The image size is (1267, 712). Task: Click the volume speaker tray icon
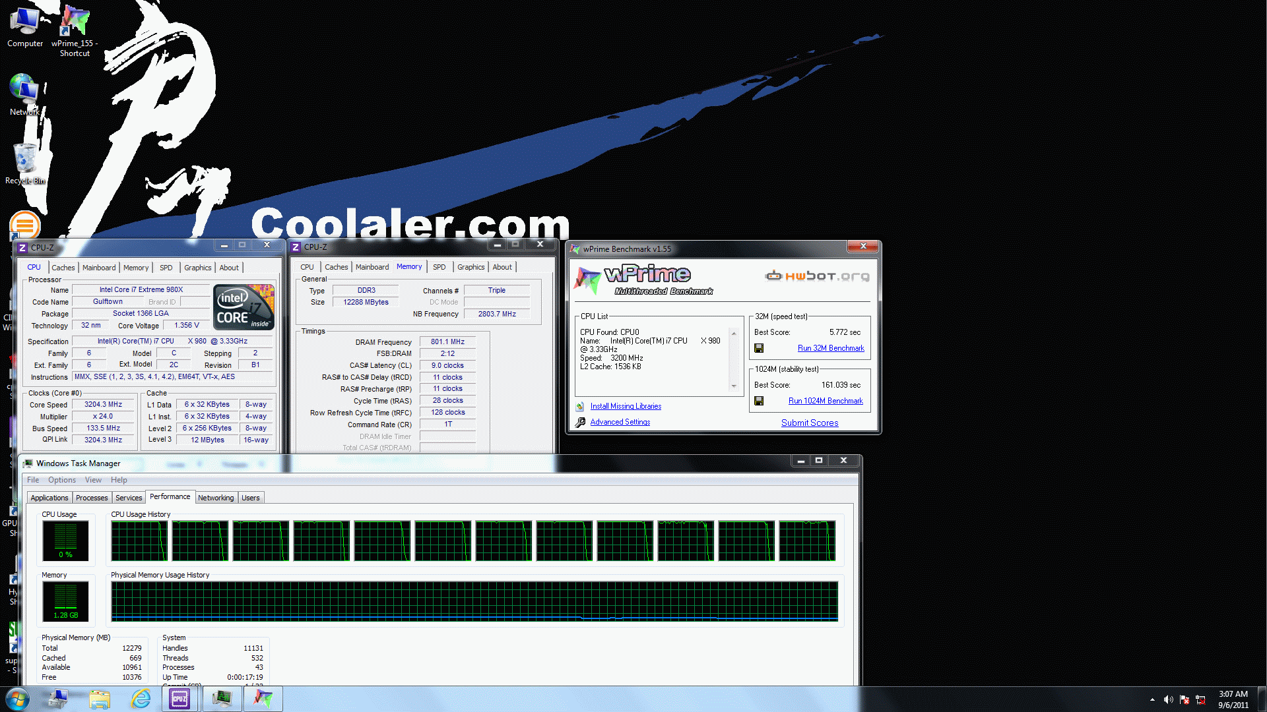coord(1168,699)
